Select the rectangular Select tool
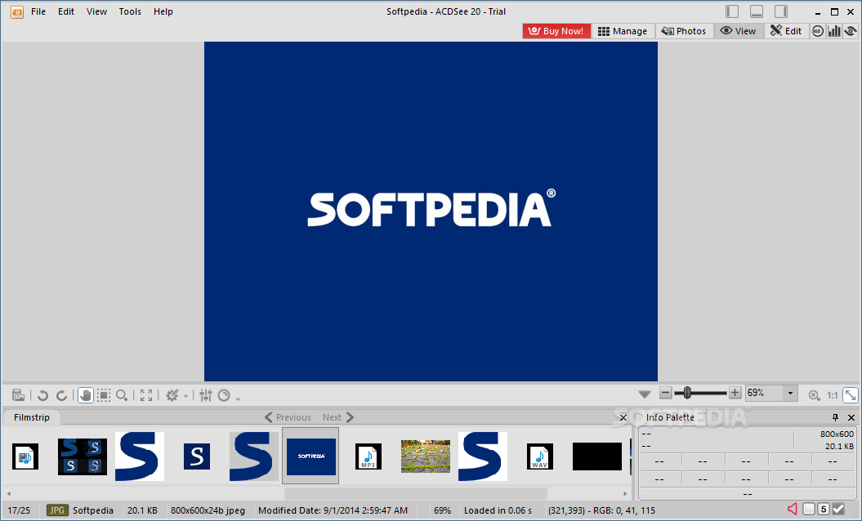 tap(104, 394)
